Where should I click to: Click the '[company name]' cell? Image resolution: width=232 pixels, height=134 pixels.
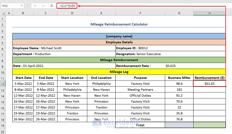[x=119, y=36]
